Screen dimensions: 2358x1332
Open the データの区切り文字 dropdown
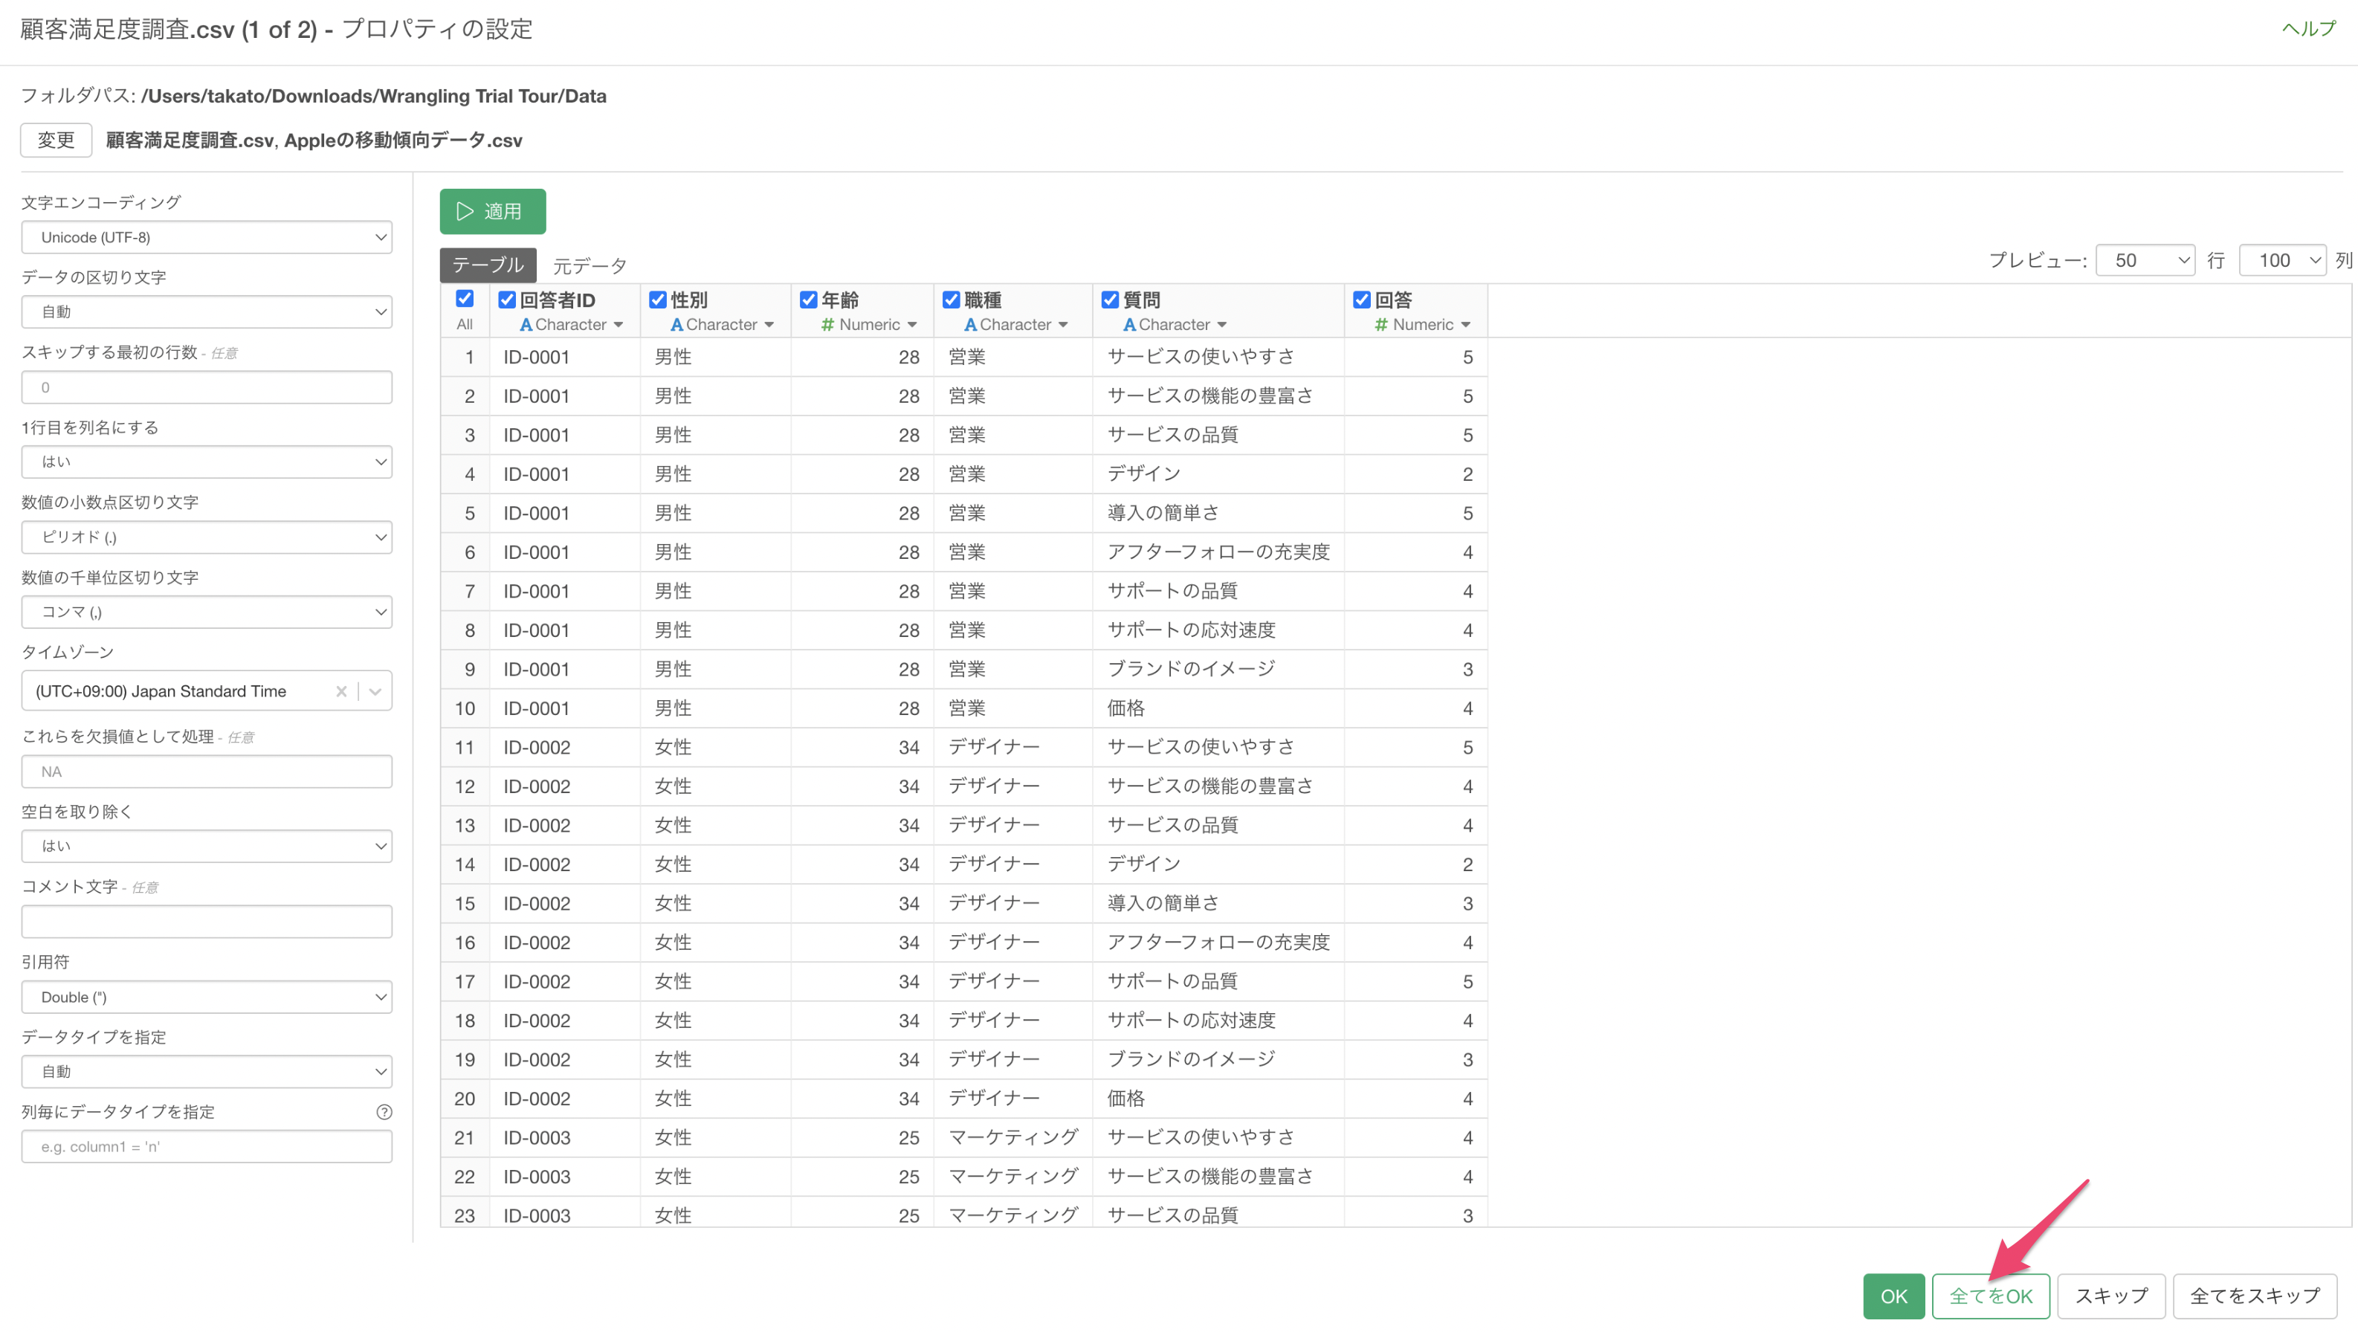click(x=207, y=312)
